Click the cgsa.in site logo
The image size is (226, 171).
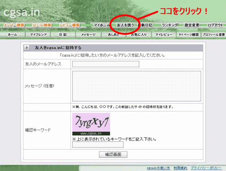pyautogui.click(x=22, y=12)
